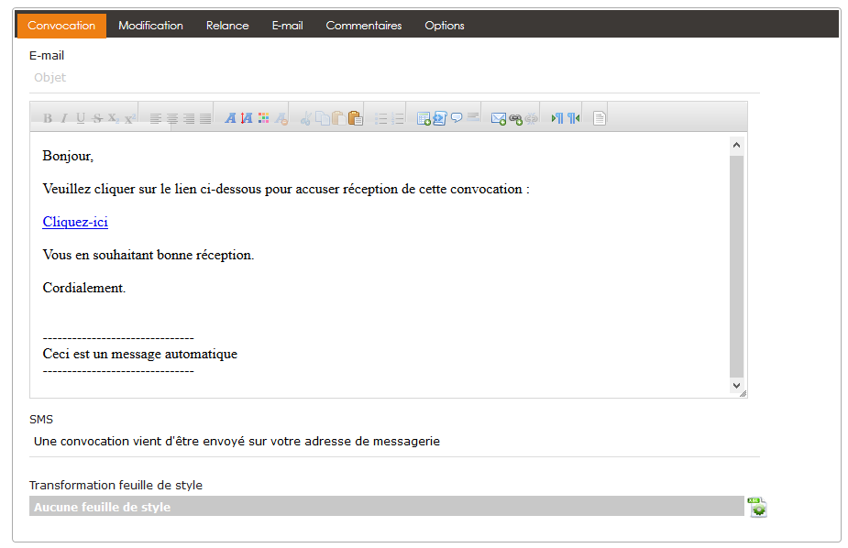Click the XSL stylesheet gear icon
848x548 pixels.
tap(757, 507)
